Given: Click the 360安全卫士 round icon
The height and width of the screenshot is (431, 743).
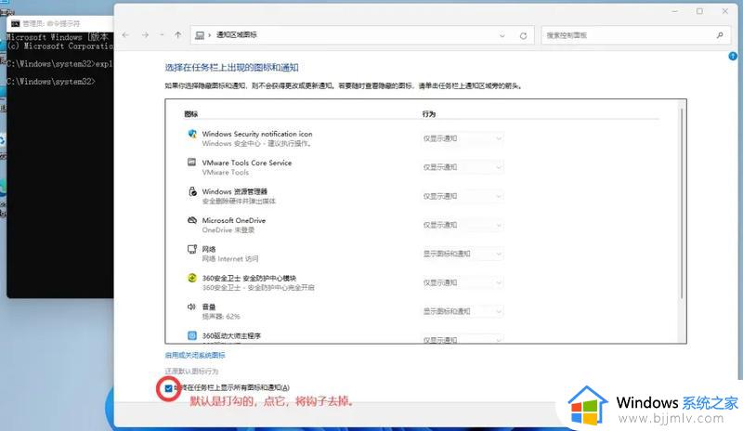Looking at the screenshot, I should pyautogui.click(x=192, y=278).
